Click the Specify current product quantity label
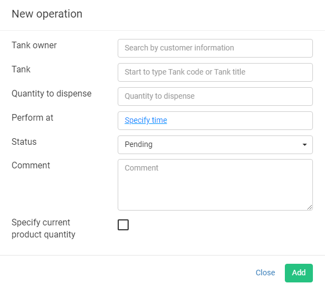This screenshot has height=289, width=325. point(43,229)
